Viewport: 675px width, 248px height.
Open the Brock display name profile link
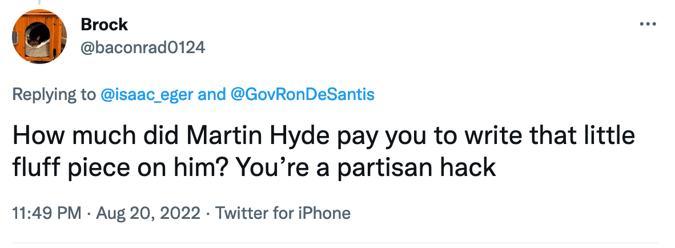tap(105, 25)
